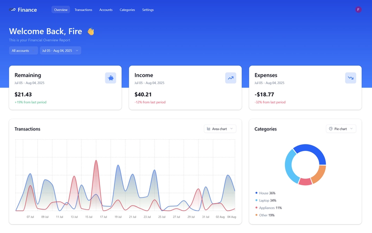Click the orange Other donut segment

pos(319,176)
